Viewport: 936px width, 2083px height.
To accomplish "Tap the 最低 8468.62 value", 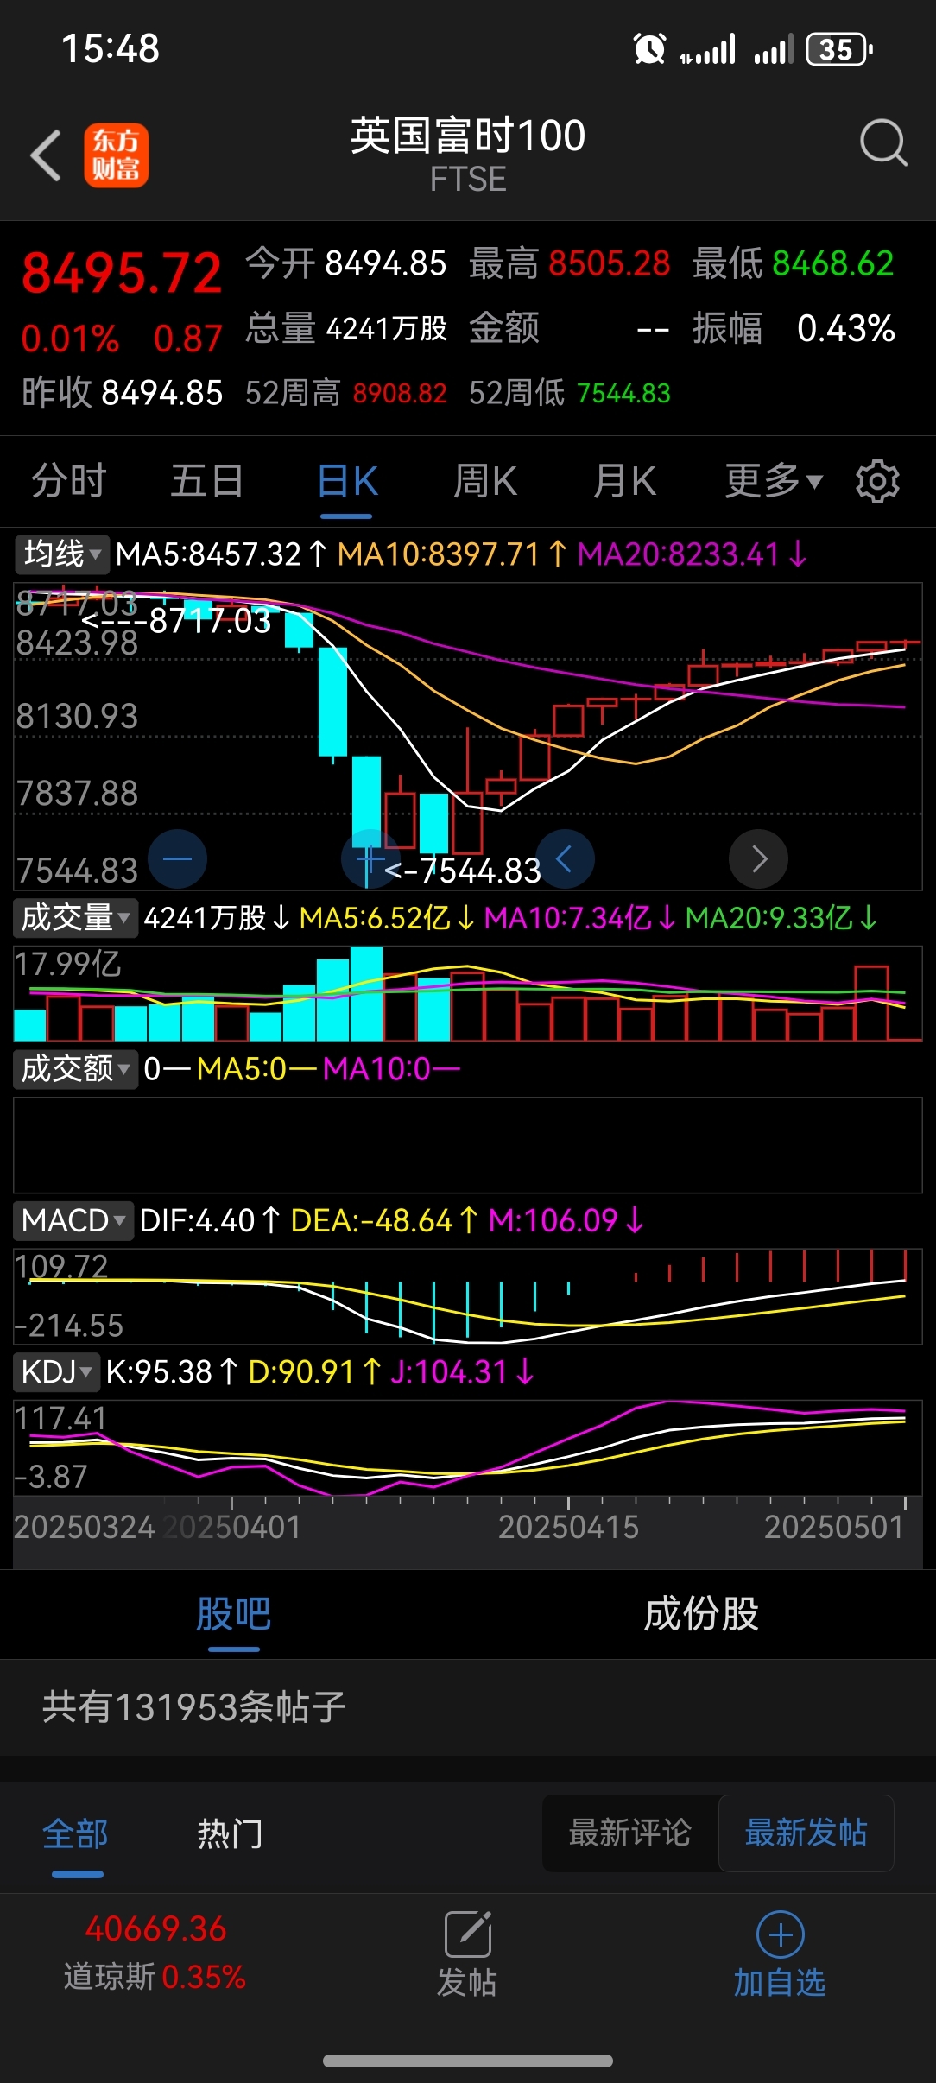I will pos(833,263).
